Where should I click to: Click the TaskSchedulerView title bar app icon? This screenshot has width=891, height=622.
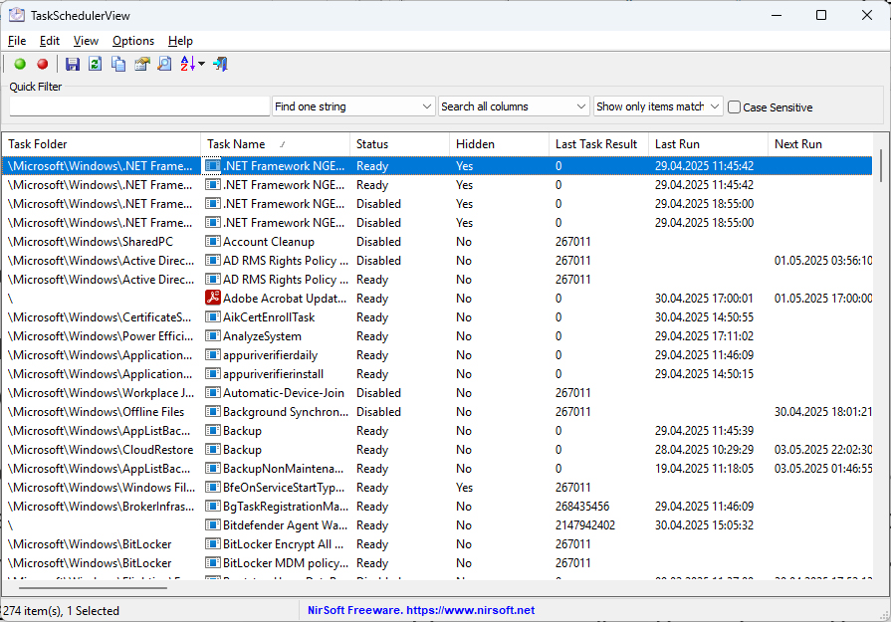coord(17,15)
